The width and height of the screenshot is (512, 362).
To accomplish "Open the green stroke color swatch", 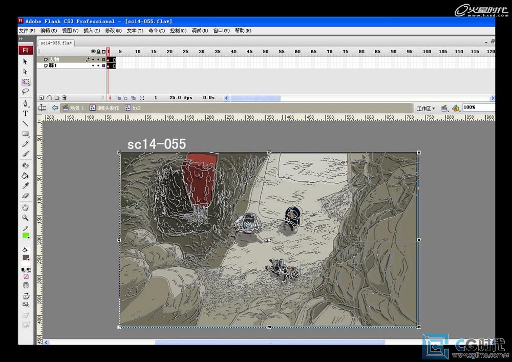I will pyautogui.click(x=26, y=236).
